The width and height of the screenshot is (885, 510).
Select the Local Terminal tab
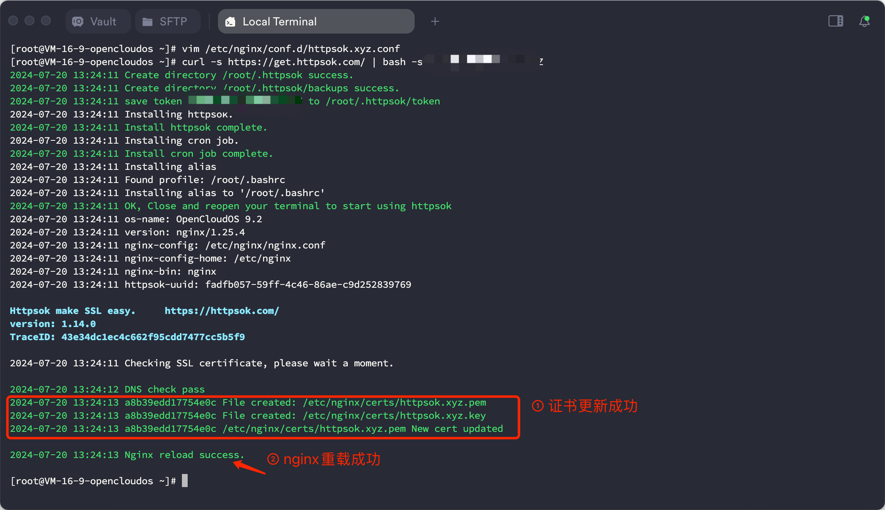point(316,21)
